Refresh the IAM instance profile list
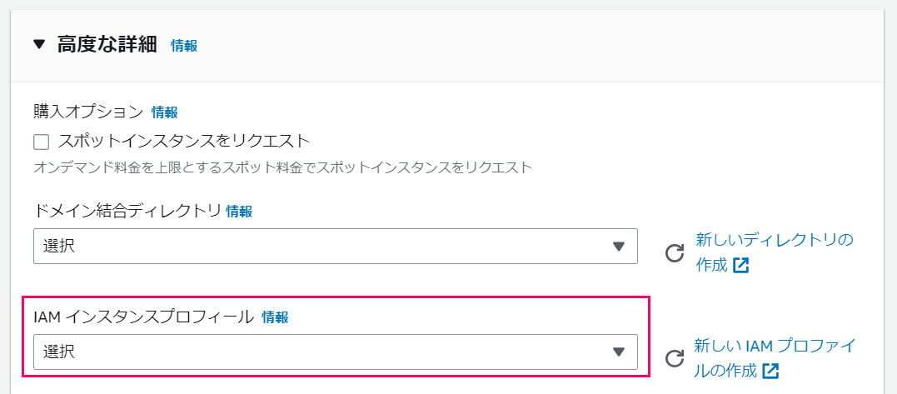The height and width of the screenshot is (394, 897). click(675, 358)
